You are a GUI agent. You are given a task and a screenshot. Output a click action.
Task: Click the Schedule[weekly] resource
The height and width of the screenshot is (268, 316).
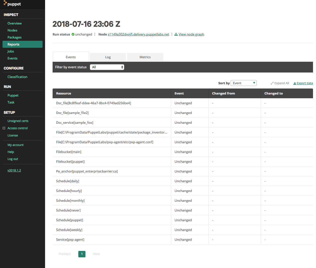click(69, 230)
